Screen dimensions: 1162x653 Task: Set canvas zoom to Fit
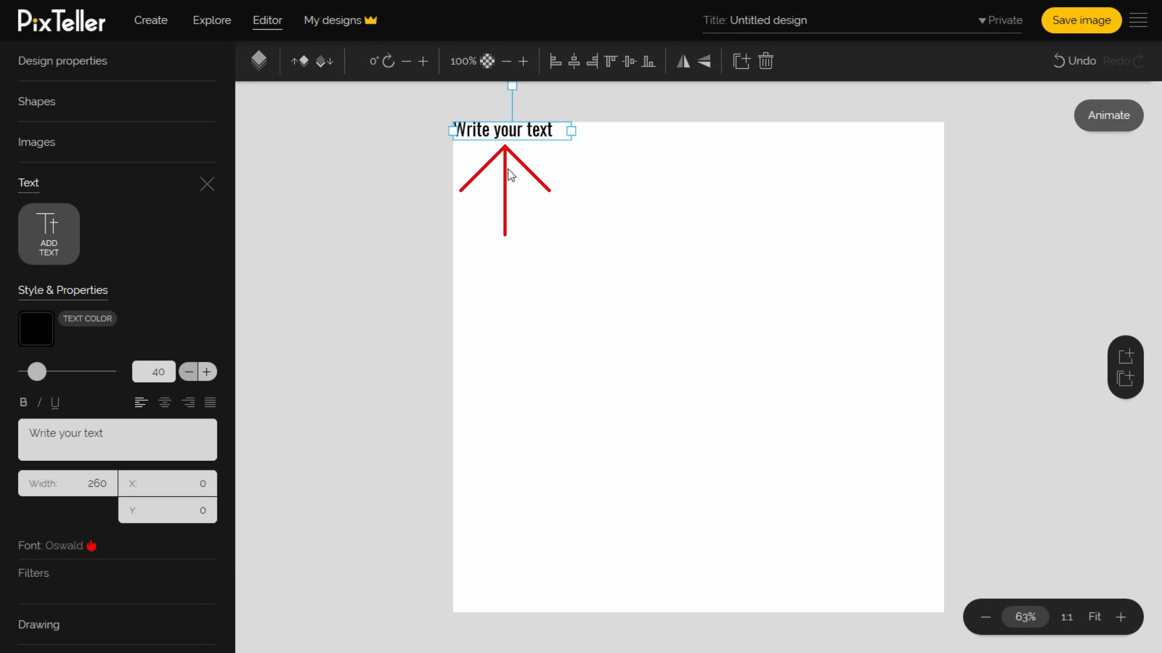tap(1094, 617)
